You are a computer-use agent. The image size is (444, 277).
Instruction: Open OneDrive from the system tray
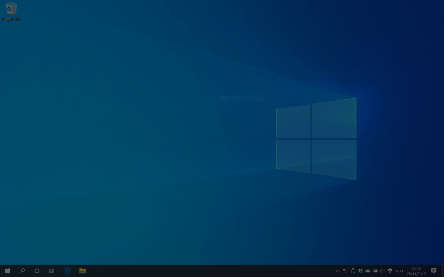coord(368,271)
